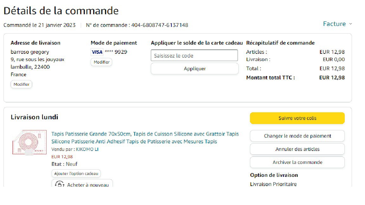Click the Montant total TTC amount
This screenshot has height=205, width=365.
pyautogui.click(x=332, y=78)
